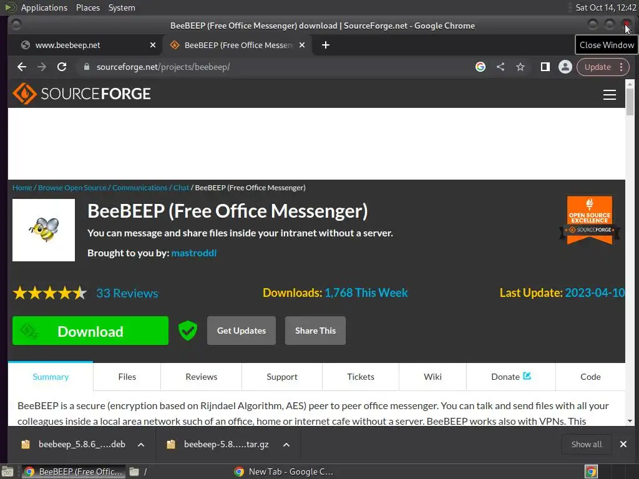The width and height of the screenshot is (639, 479).
Task: Expand options for beebeep .deb download
Action: point(141,444)
